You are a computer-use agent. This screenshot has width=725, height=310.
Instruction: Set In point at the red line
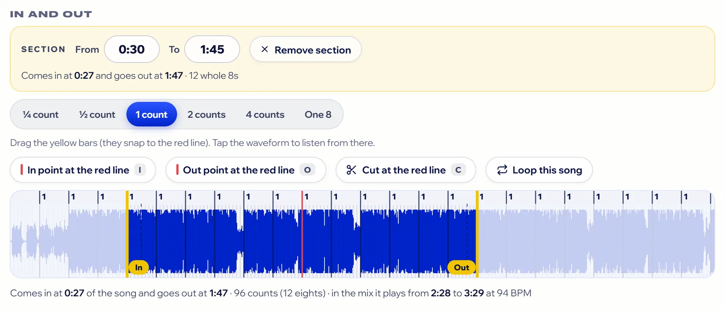[x=83, y=170]
